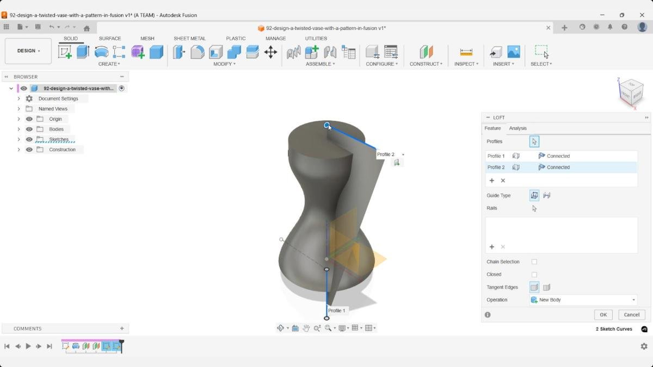
Task: Click OK to confirm the loft
Action: [603, 314]
